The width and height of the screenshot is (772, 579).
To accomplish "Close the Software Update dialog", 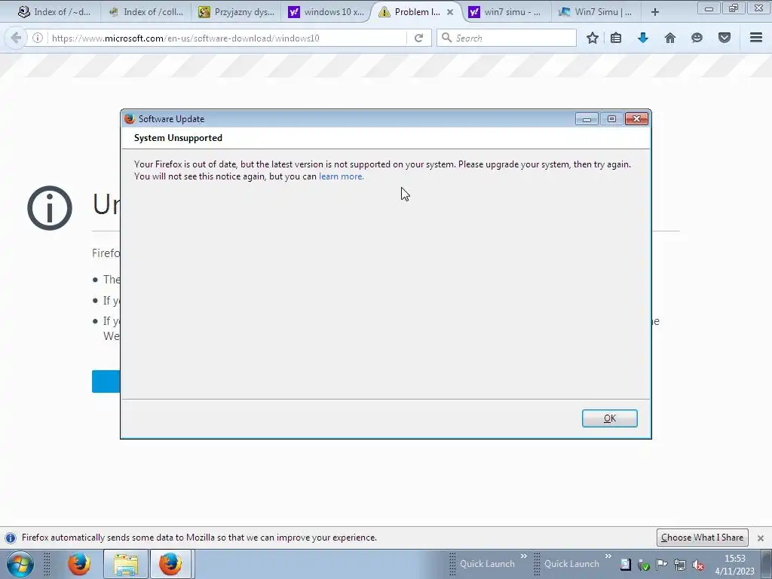I will point(636,118).
